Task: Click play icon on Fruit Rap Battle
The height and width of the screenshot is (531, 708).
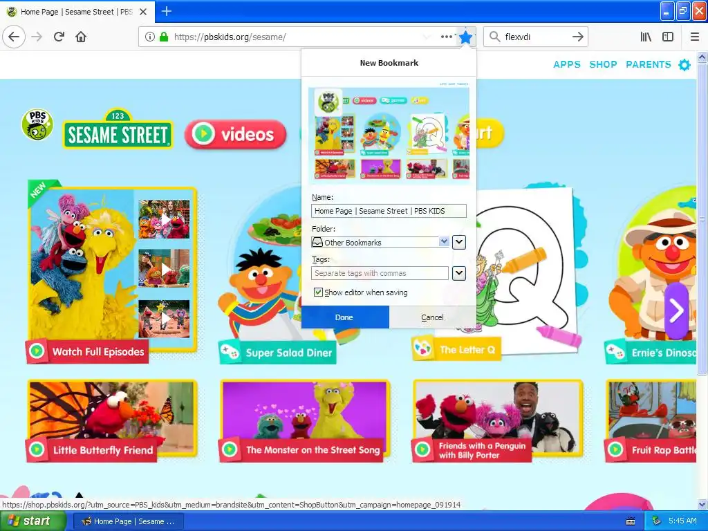Action: (615, 449)
